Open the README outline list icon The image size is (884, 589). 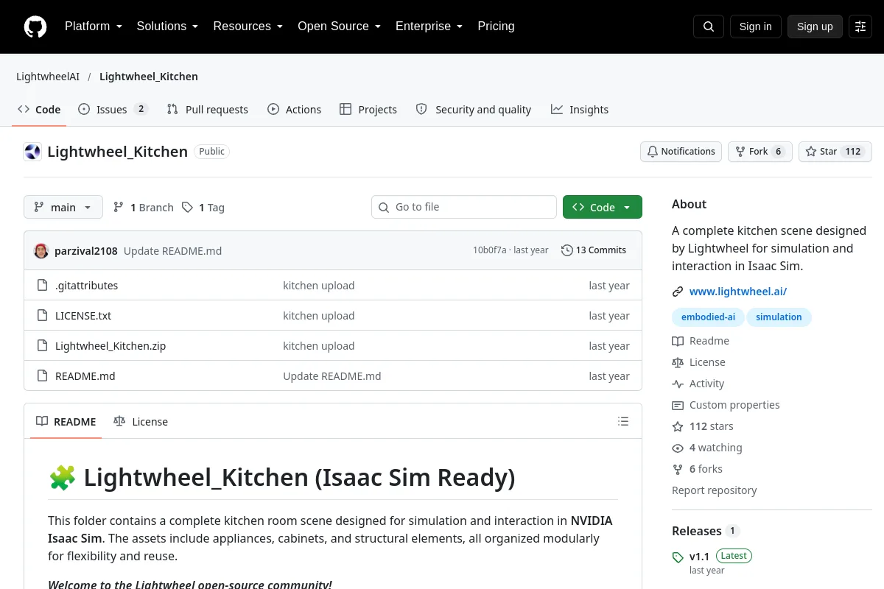[x=623, y=421]
